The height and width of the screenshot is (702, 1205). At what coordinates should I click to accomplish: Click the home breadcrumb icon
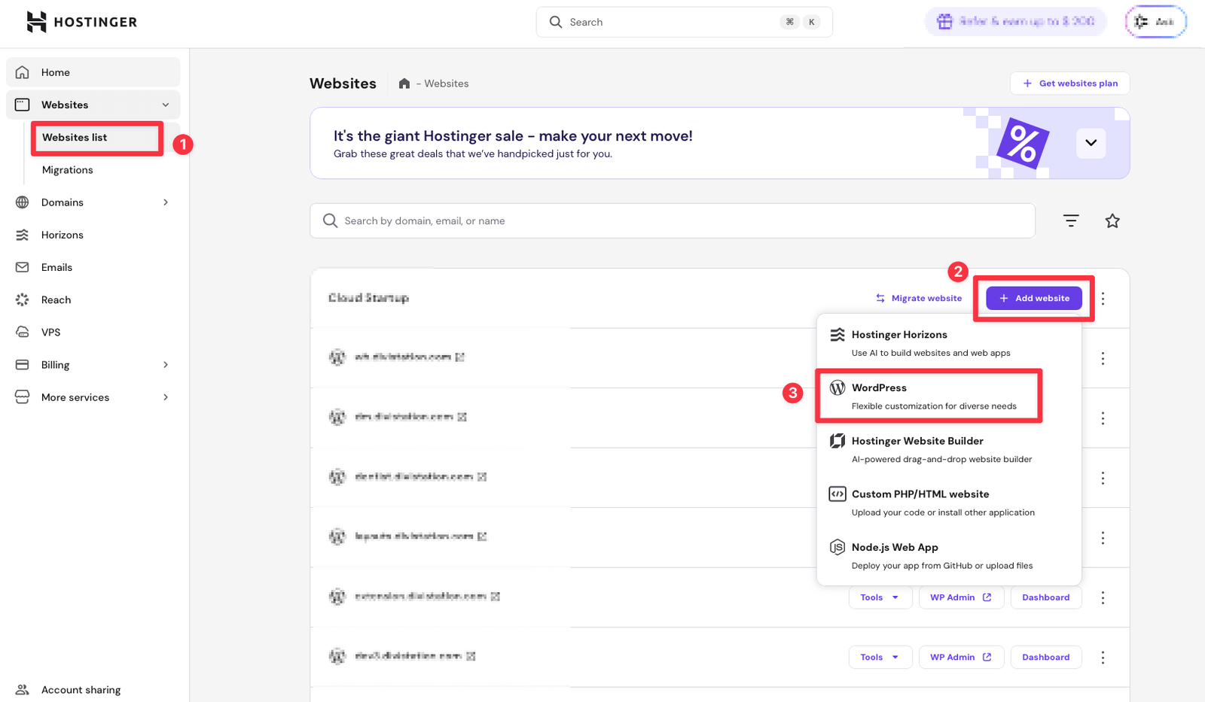tap(404, 84)
